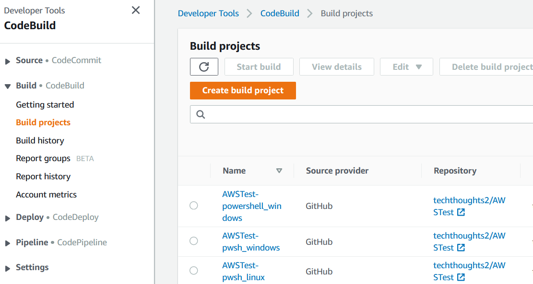Open Report history
Image resolution: width=533 pixels, height=284 pixels.
point(43,176)
